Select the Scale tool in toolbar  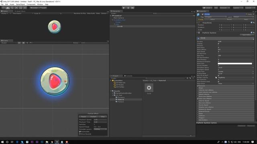click(x=16, y=8)
